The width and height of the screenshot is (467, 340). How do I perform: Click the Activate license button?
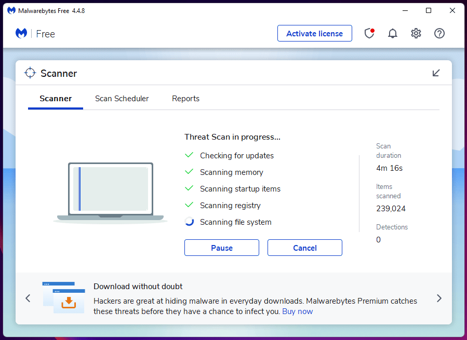(x=314, y=33)
